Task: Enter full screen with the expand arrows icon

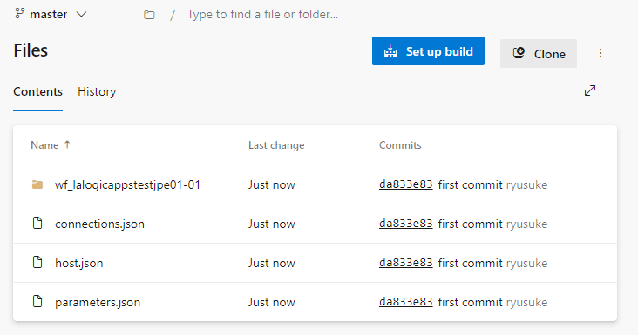Action: point(590,90)
